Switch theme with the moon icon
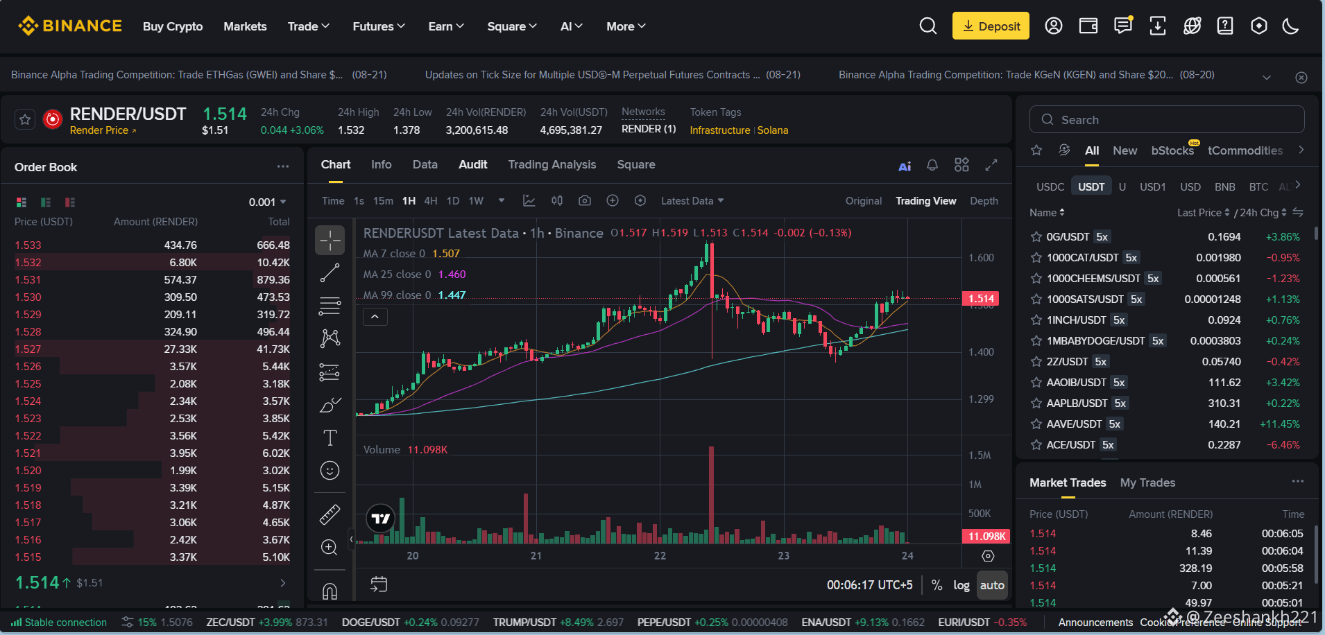 point(1290,26)
